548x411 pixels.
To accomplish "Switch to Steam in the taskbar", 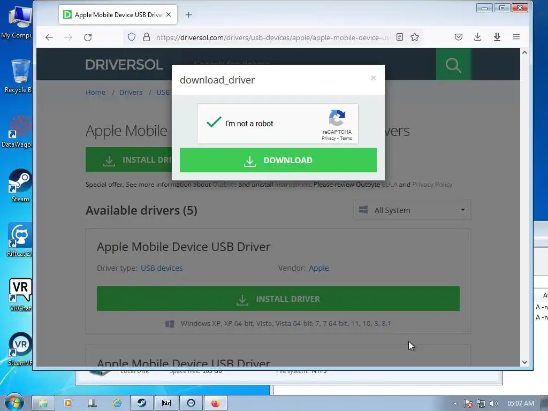I will click(x=141, y=404).
